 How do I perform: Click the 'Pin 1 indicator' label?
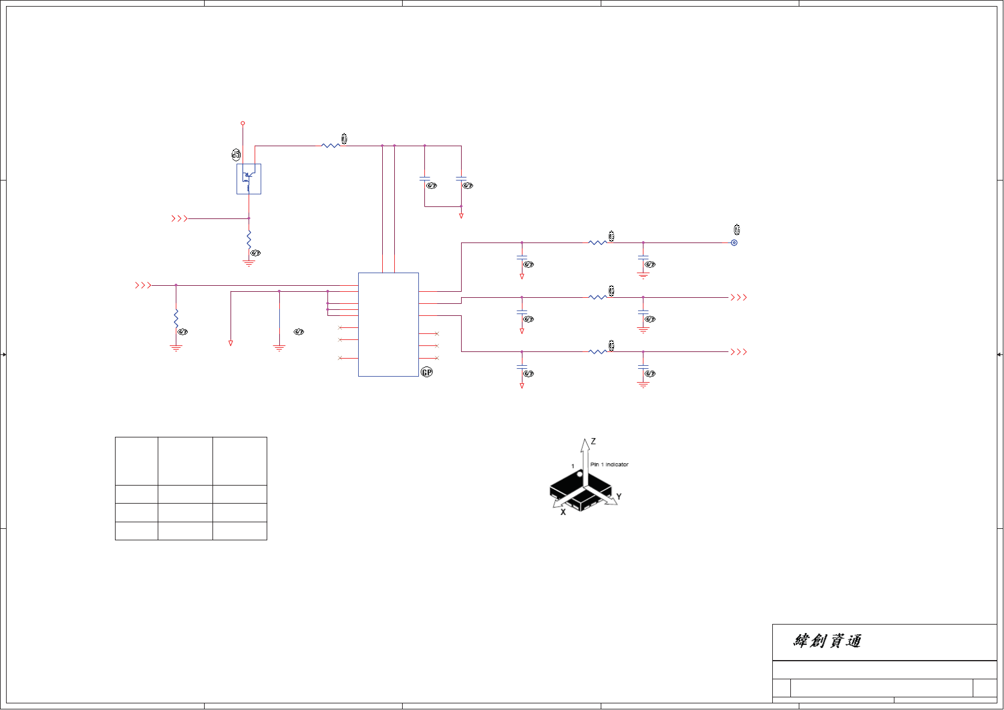[609, 465]
